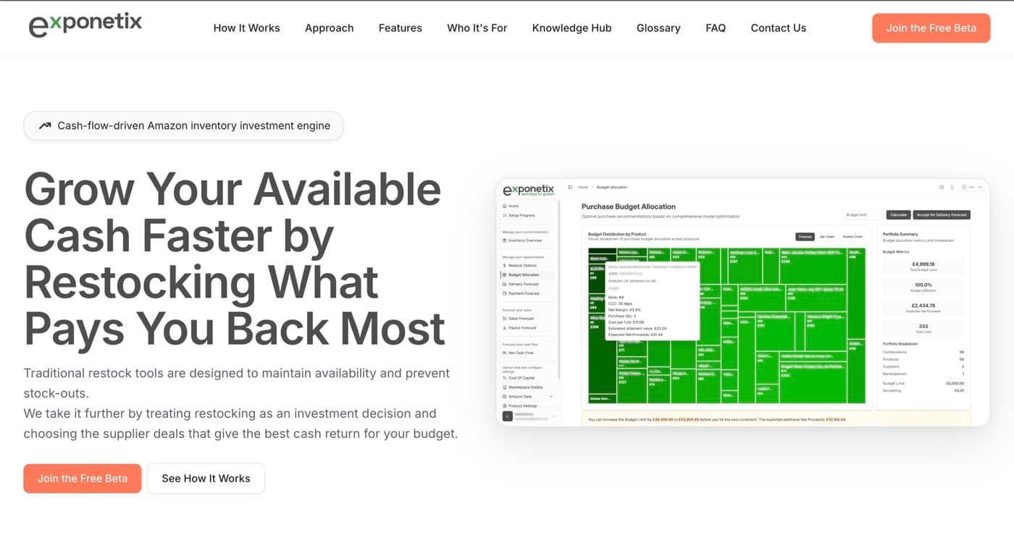Screen dimensions: 1014x554
Task: Click the Budget-allocation breadcrumb text
Action: click(x=612, y=188)
